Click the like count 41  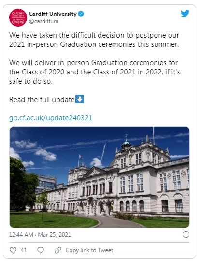click(24, 250)
